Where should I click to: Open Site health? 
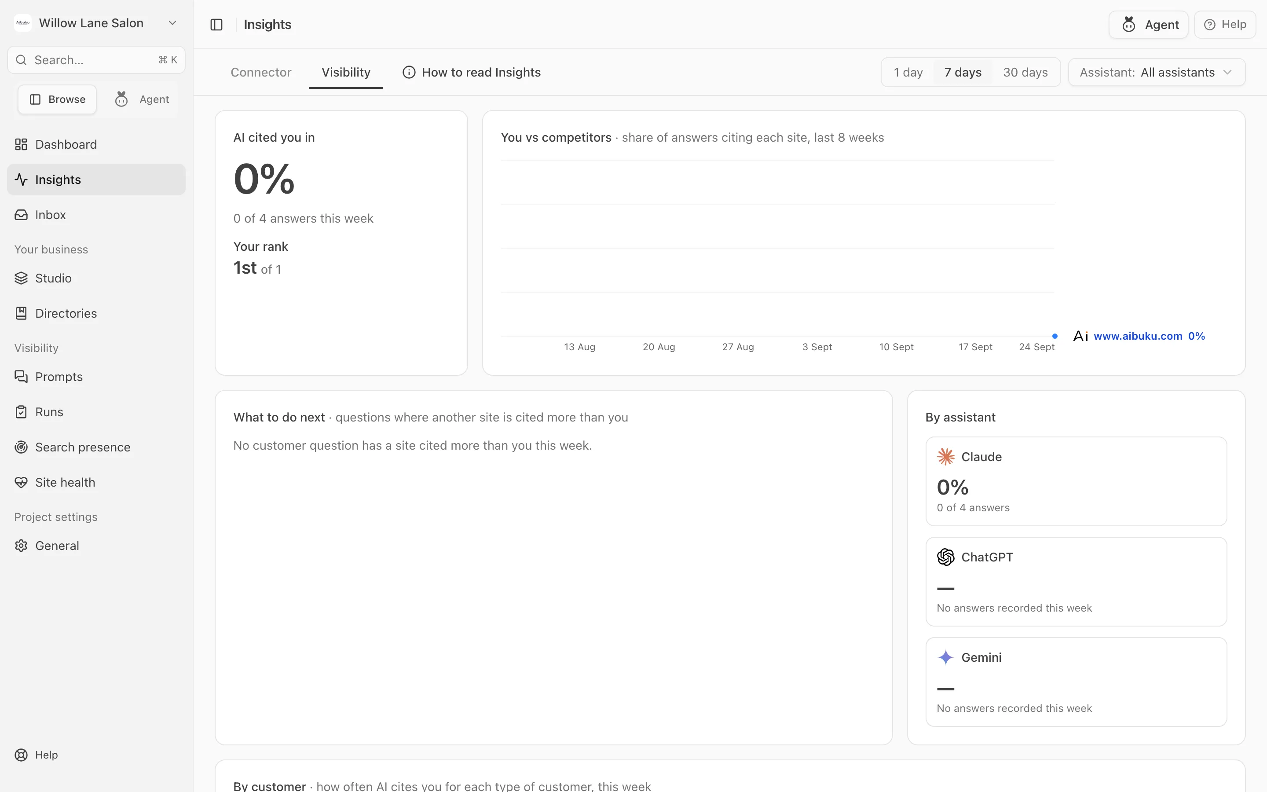click(x=96, y=482)
